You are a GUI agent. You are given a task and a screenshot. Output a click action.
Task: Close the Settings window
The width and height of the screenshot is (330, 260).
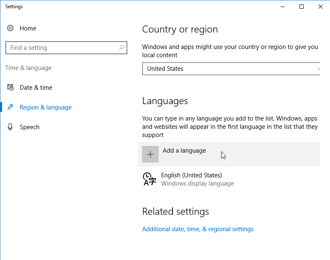[x=321, y=7]
